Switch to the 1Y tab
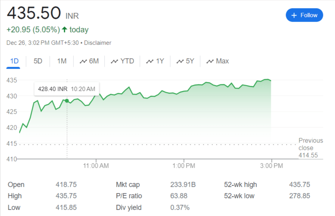Viewport: 335px width, 216px height. tap(155, 61)
